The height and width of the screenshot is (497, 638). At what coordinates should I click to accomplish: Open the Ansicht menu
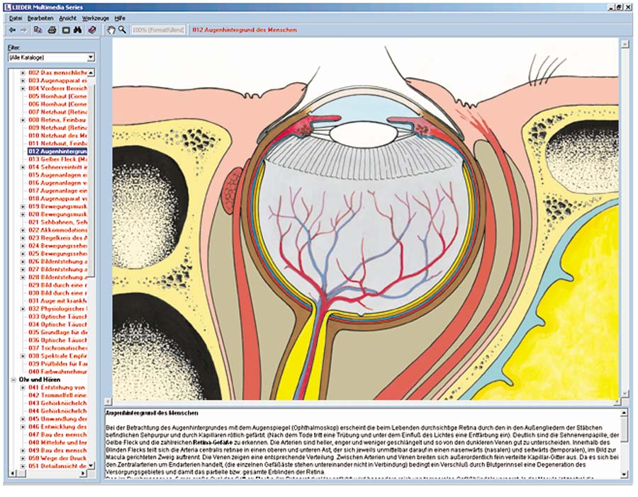pyautogui.click(x=68, y=16)
